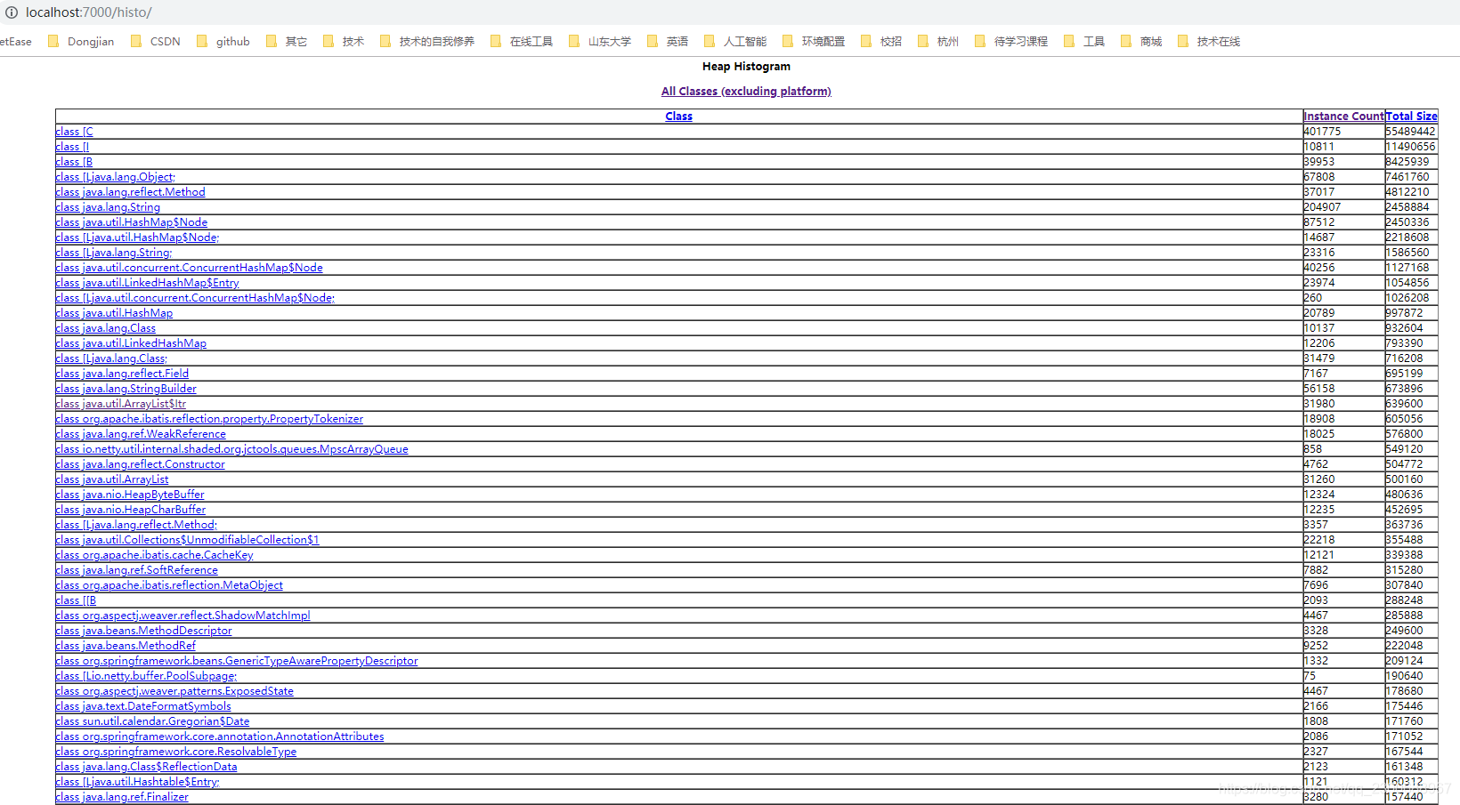Open the 环境配置 bookmark folder
Viewport: 1460px width, 805px height.
[814, 41]
